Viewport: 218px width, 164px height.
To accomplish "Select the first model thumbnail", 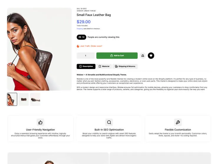I will pos(12,99).
